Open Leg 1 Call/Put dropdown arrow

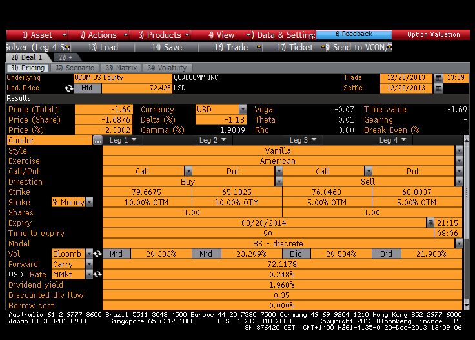[x=188, y=172]
